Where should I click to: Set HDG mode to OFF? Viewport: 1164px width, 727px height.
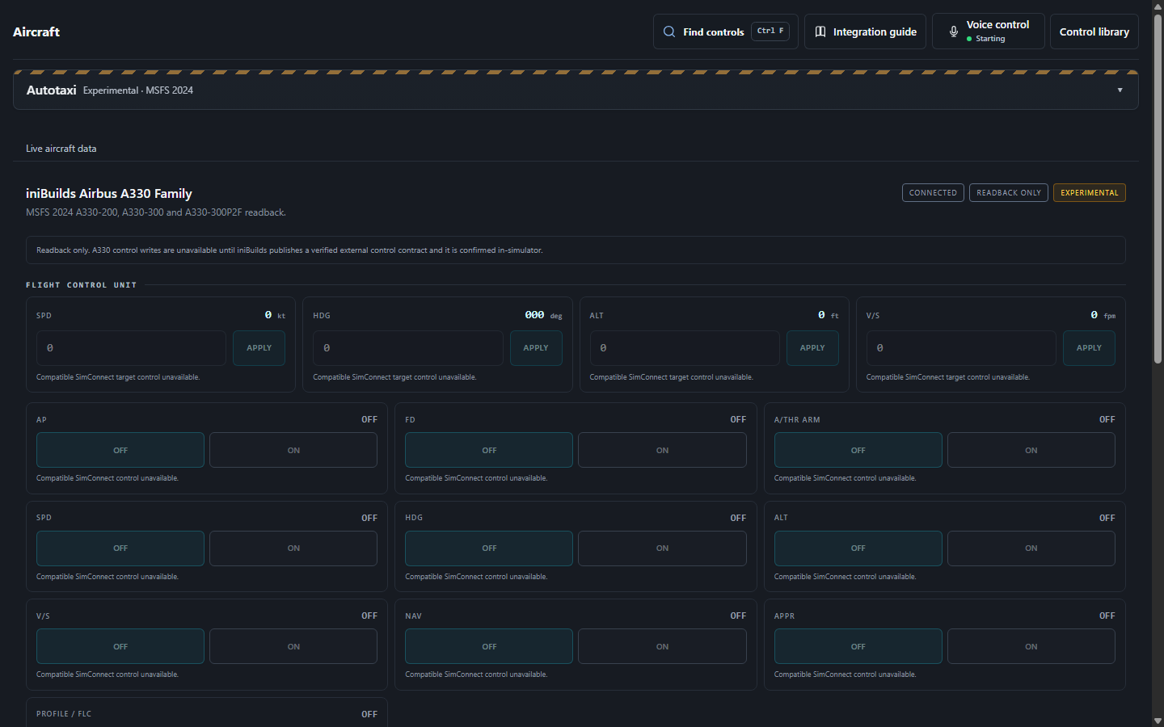(x=489, y=548)
